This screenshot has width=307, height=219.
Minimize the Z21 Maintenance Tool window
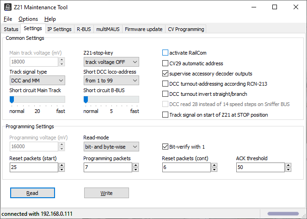click(x=254, y=7)
